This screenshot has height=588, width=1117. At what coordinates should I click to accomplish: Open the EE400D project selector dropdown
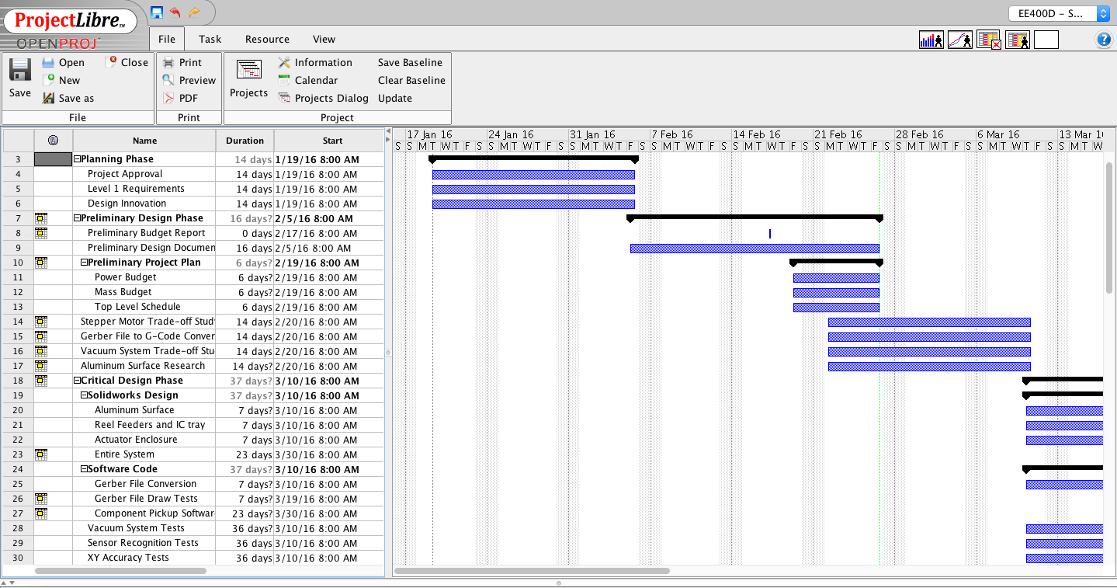[1060, 13]
